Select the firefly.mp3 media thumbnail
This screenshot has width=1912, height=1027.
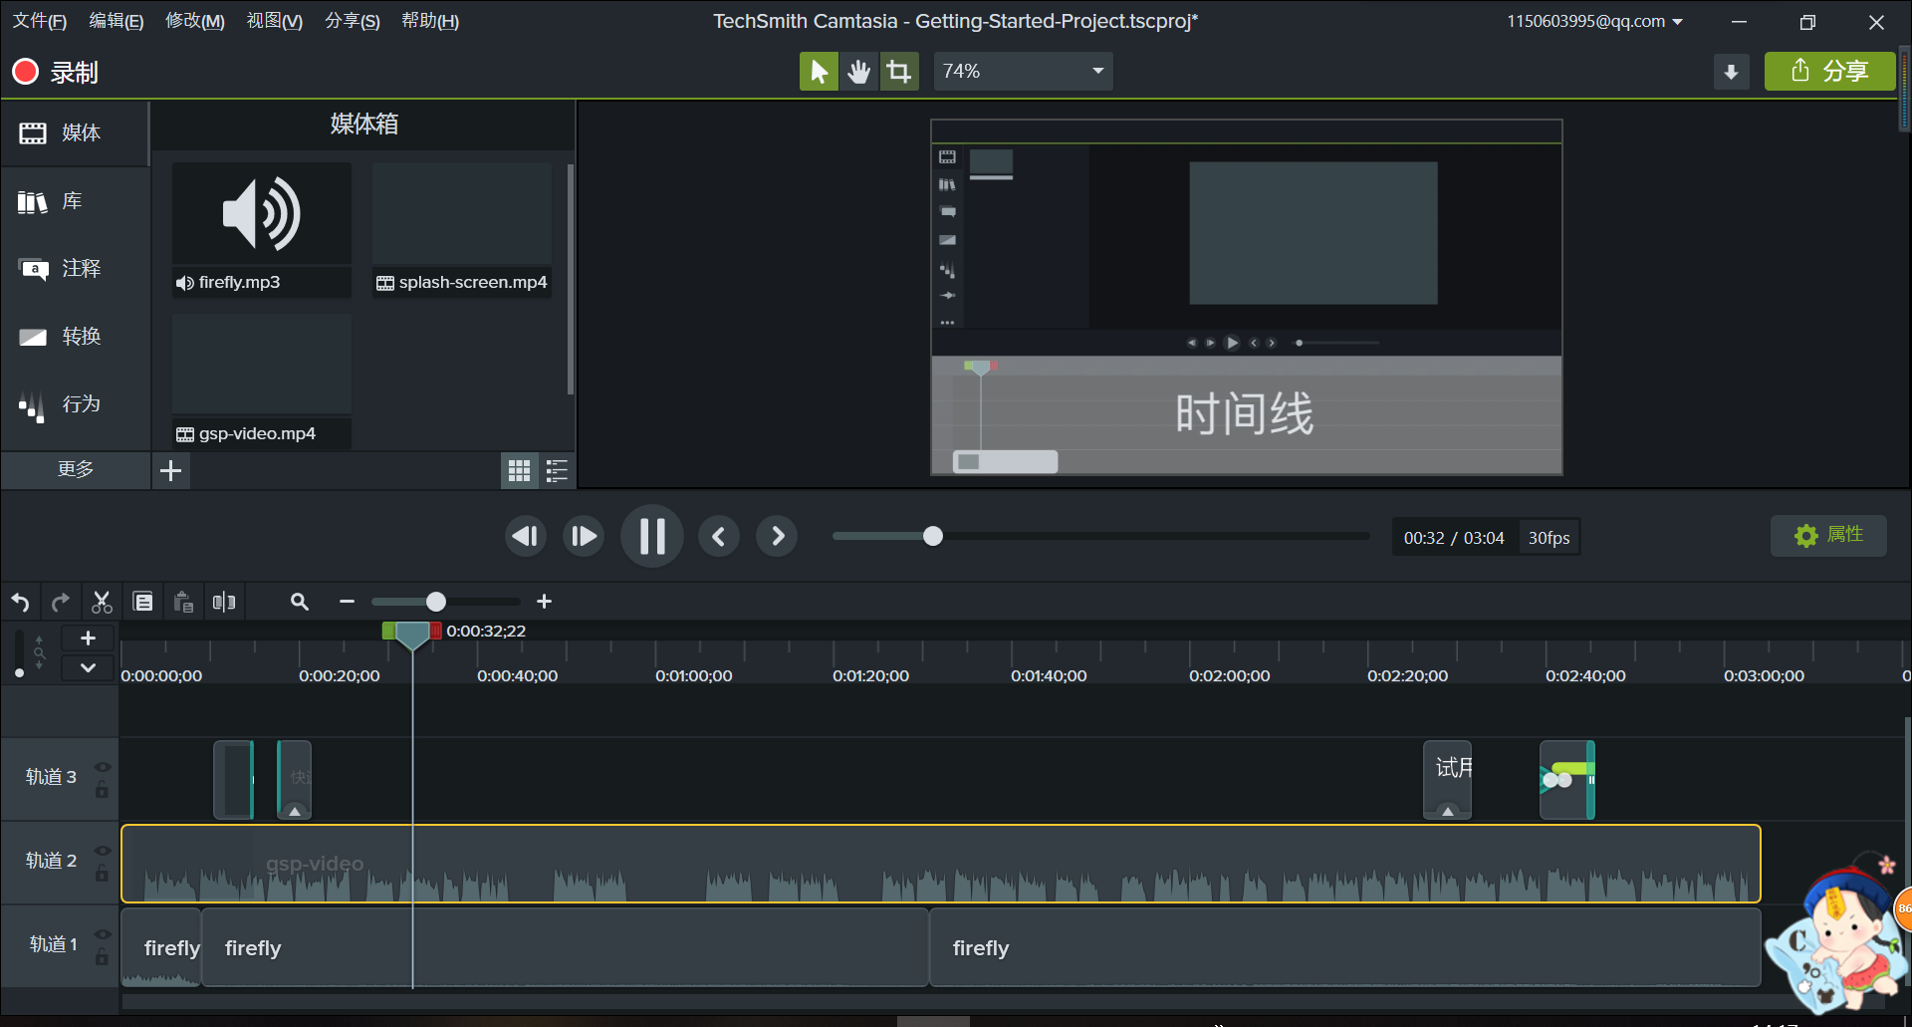click(x=262, y=230)
